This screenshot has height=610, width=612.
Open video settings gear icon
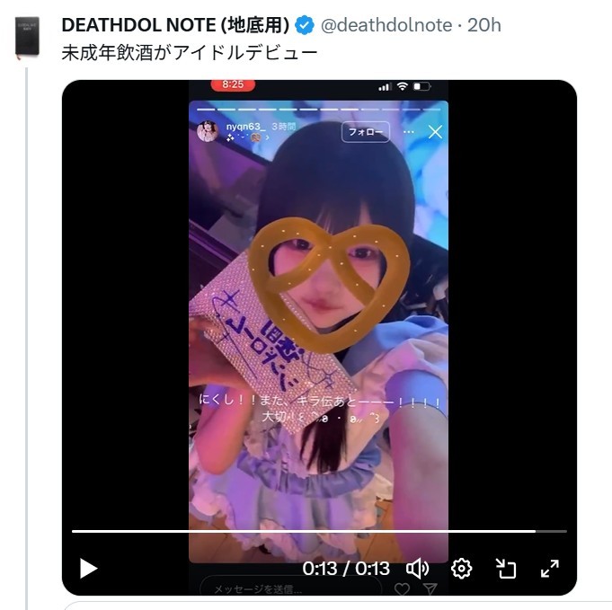tap(461, 568)
